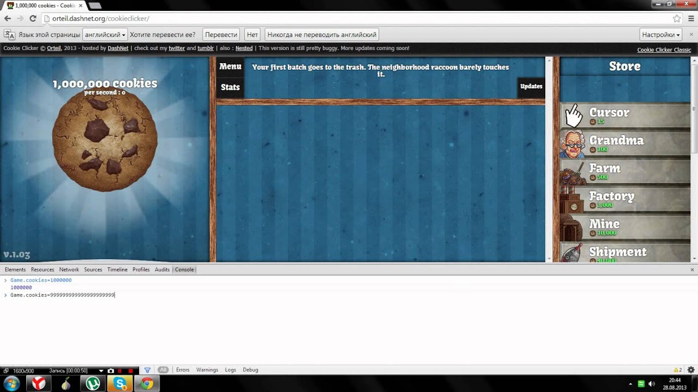Select the 'All' console filter
Screen dimensions: 698x392
coord(163,370)
